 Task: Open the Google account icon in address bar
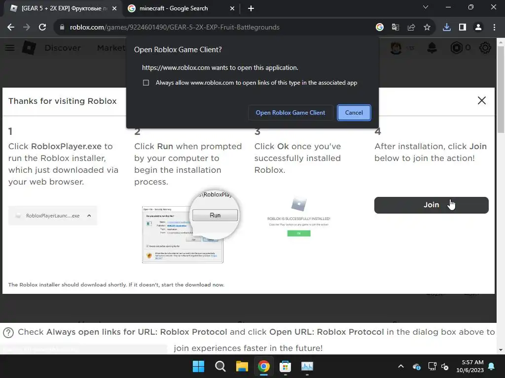(380, 28)
